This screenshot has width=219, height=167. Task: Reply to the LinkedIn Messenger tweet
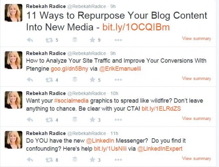30,160
